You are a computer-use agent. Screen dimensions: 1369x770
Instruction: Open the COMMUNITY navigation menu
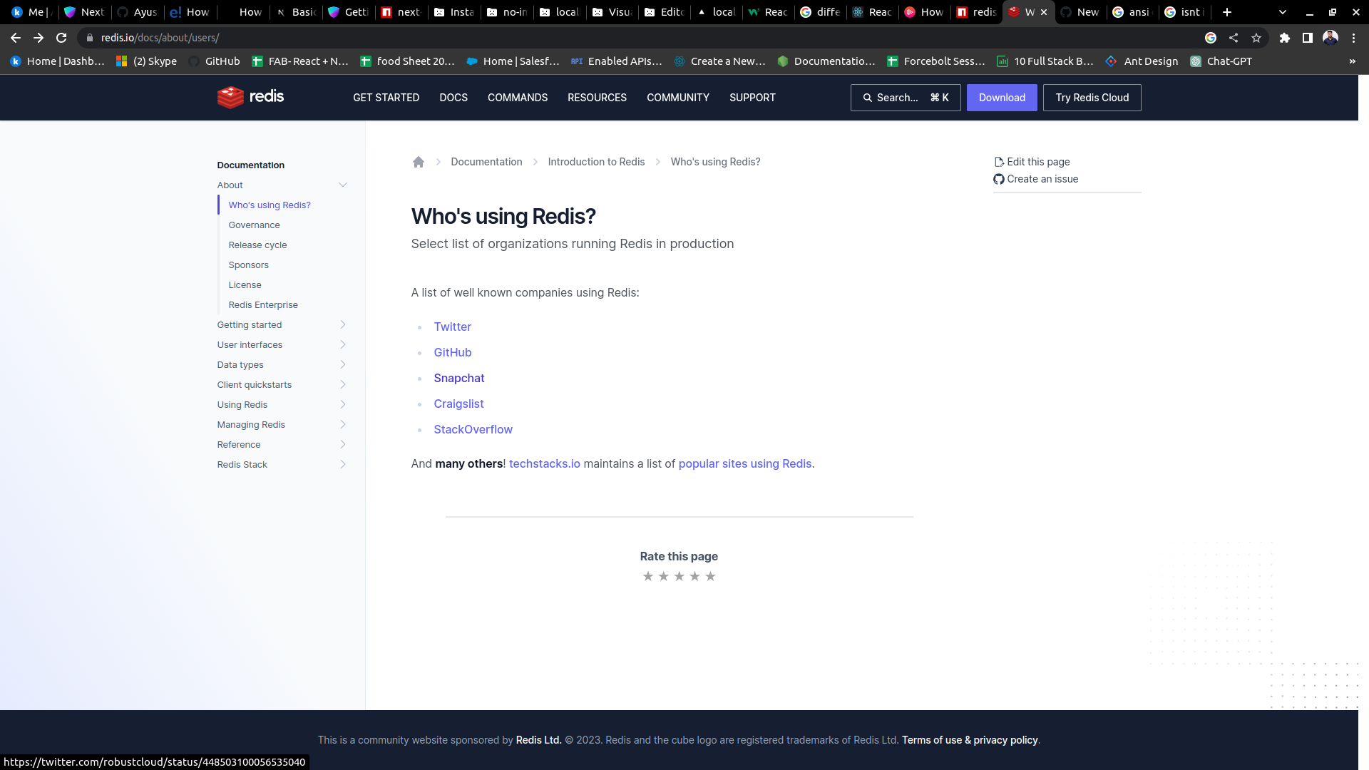677,98
